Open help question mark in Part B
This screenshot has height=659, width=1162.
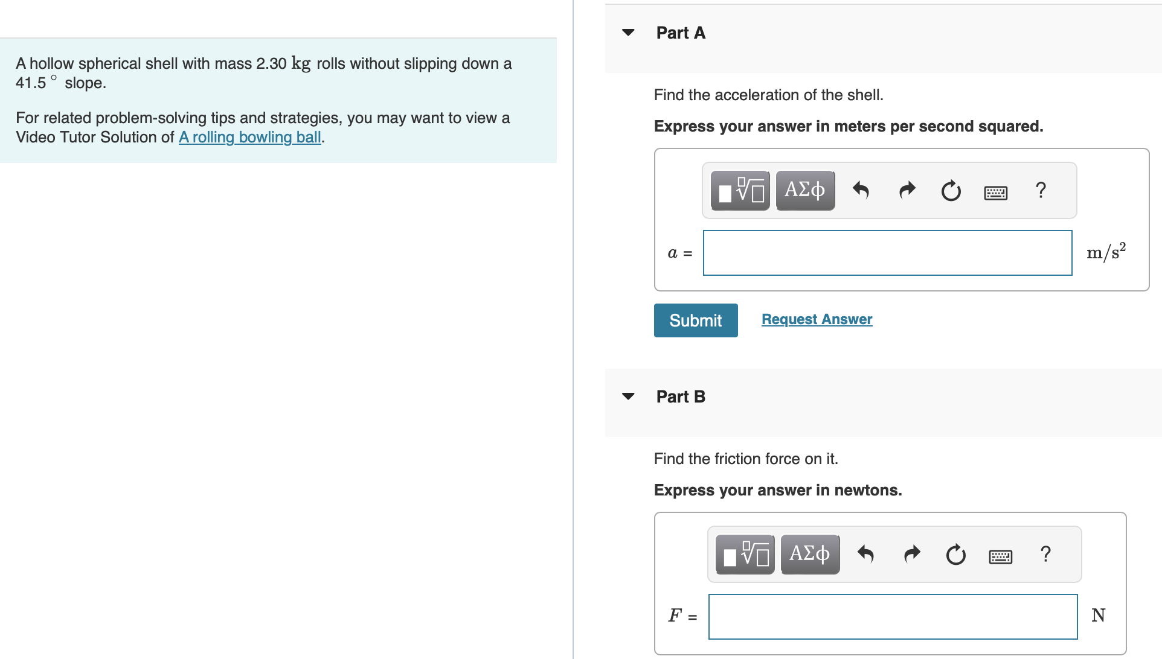tap(1045, 553)
